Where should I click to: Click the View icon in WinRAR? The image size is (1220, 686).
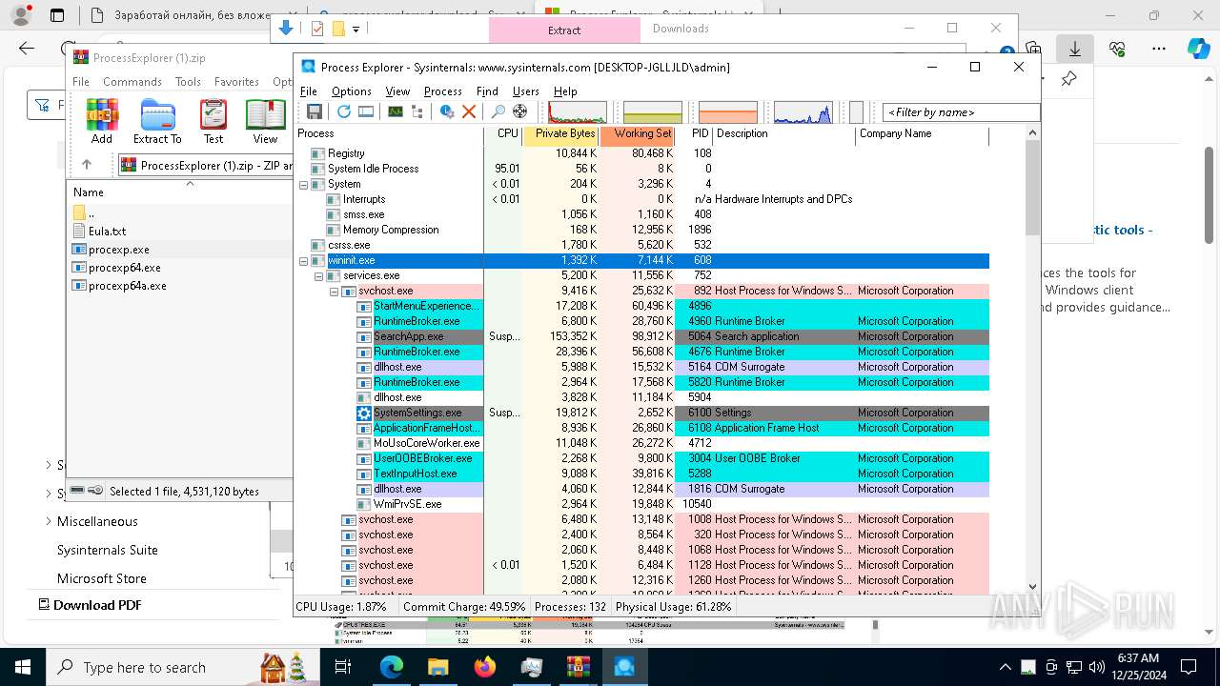point(265,122)
